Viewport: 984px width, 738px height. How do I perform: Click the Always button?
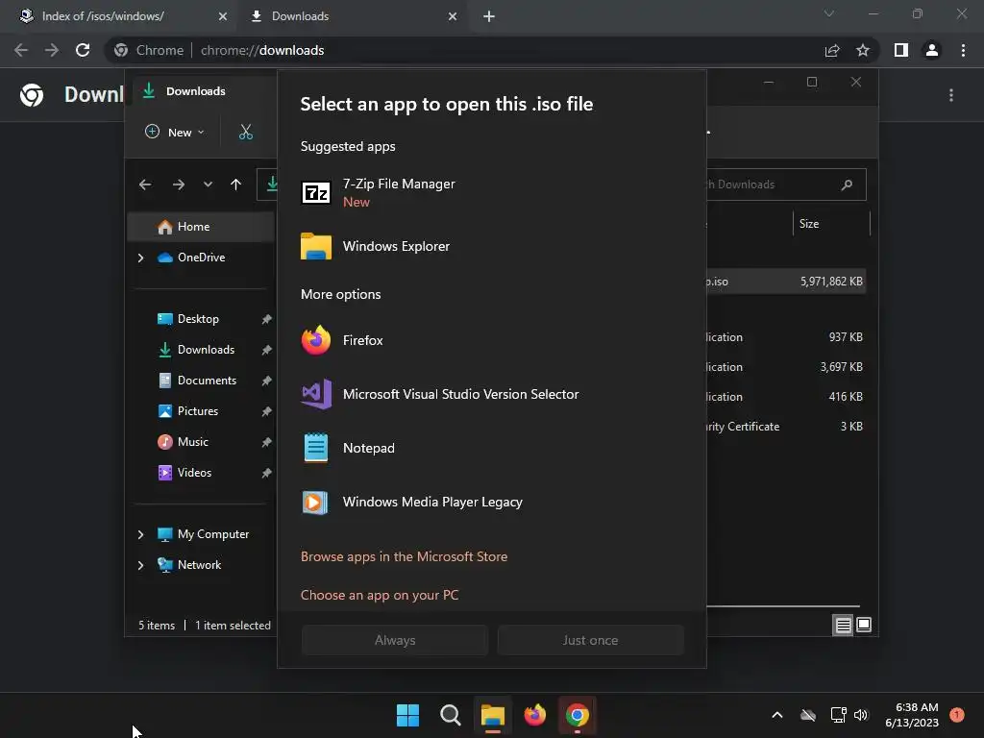(395, 640)
